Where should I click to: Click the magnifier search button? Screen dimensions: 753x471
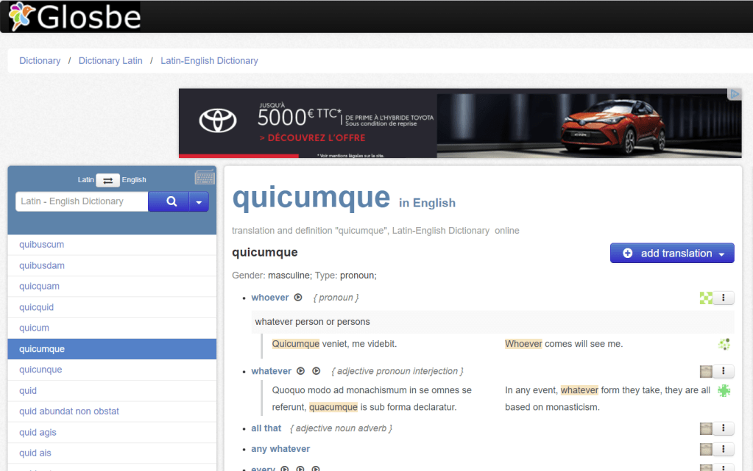click(172, 201)
